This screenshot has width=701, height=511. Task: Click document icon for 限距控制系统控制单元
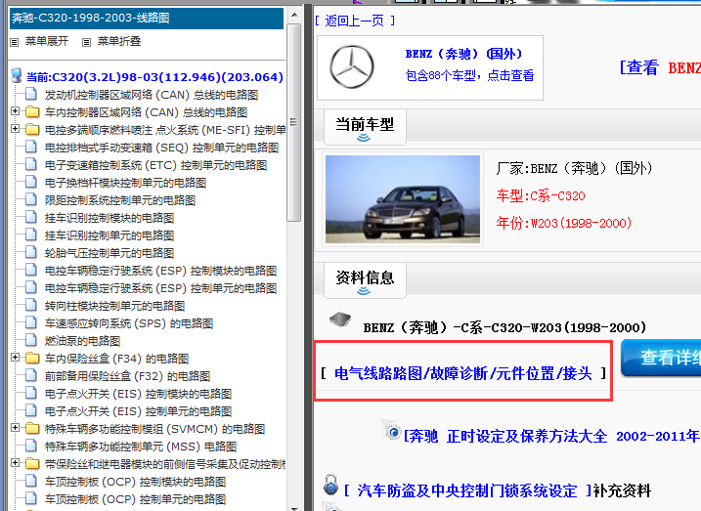tap(31, 199)
